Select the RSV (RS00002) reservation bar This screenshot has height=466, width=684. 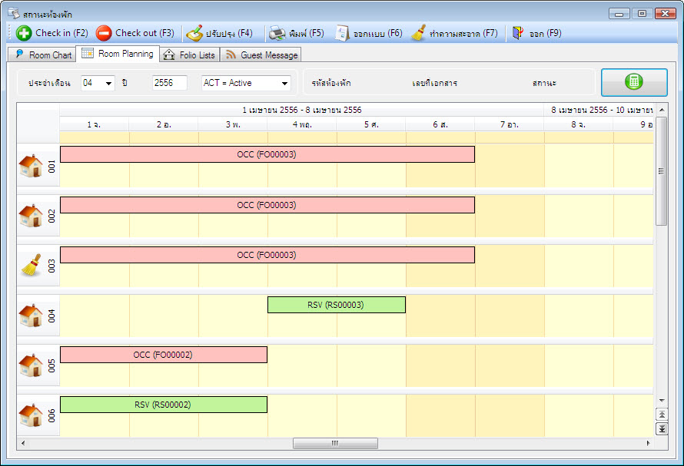(164, 405)
